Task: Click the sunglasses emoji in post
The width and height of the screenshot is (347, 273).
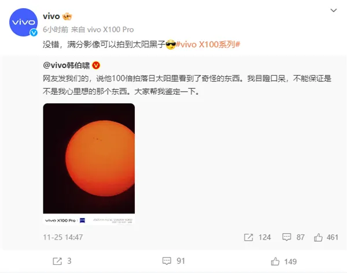Action: click(171, 44)
